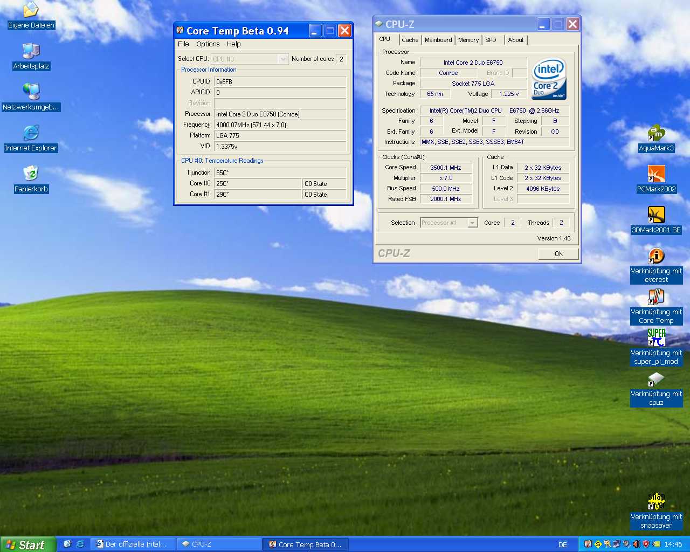This screenshot has height=552, width=690.
Task: Click the red shield tray icon
Action: click(646, 544)
